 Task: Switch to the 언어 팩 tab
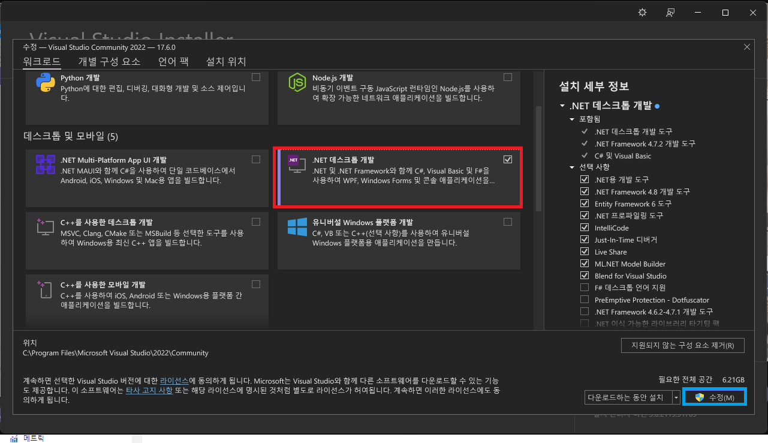point(173,61)
